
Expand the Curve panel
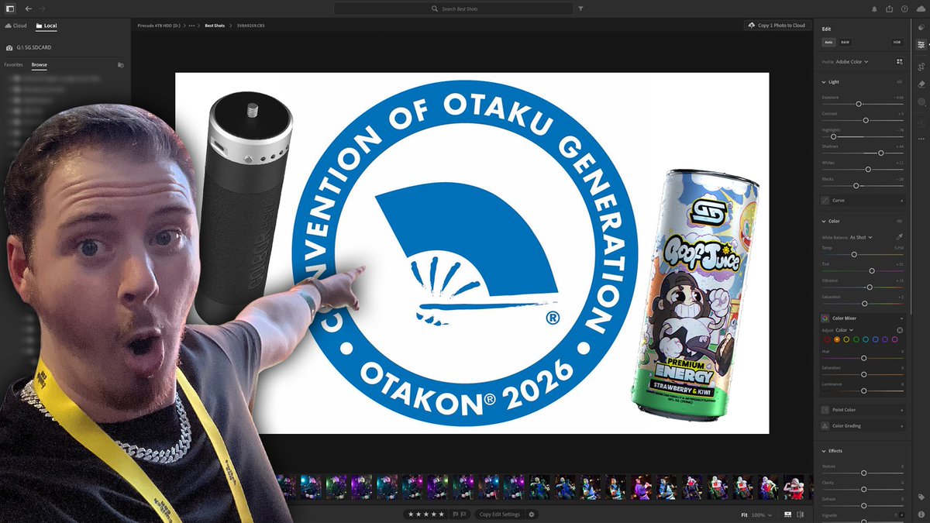(x=863, y=200)
